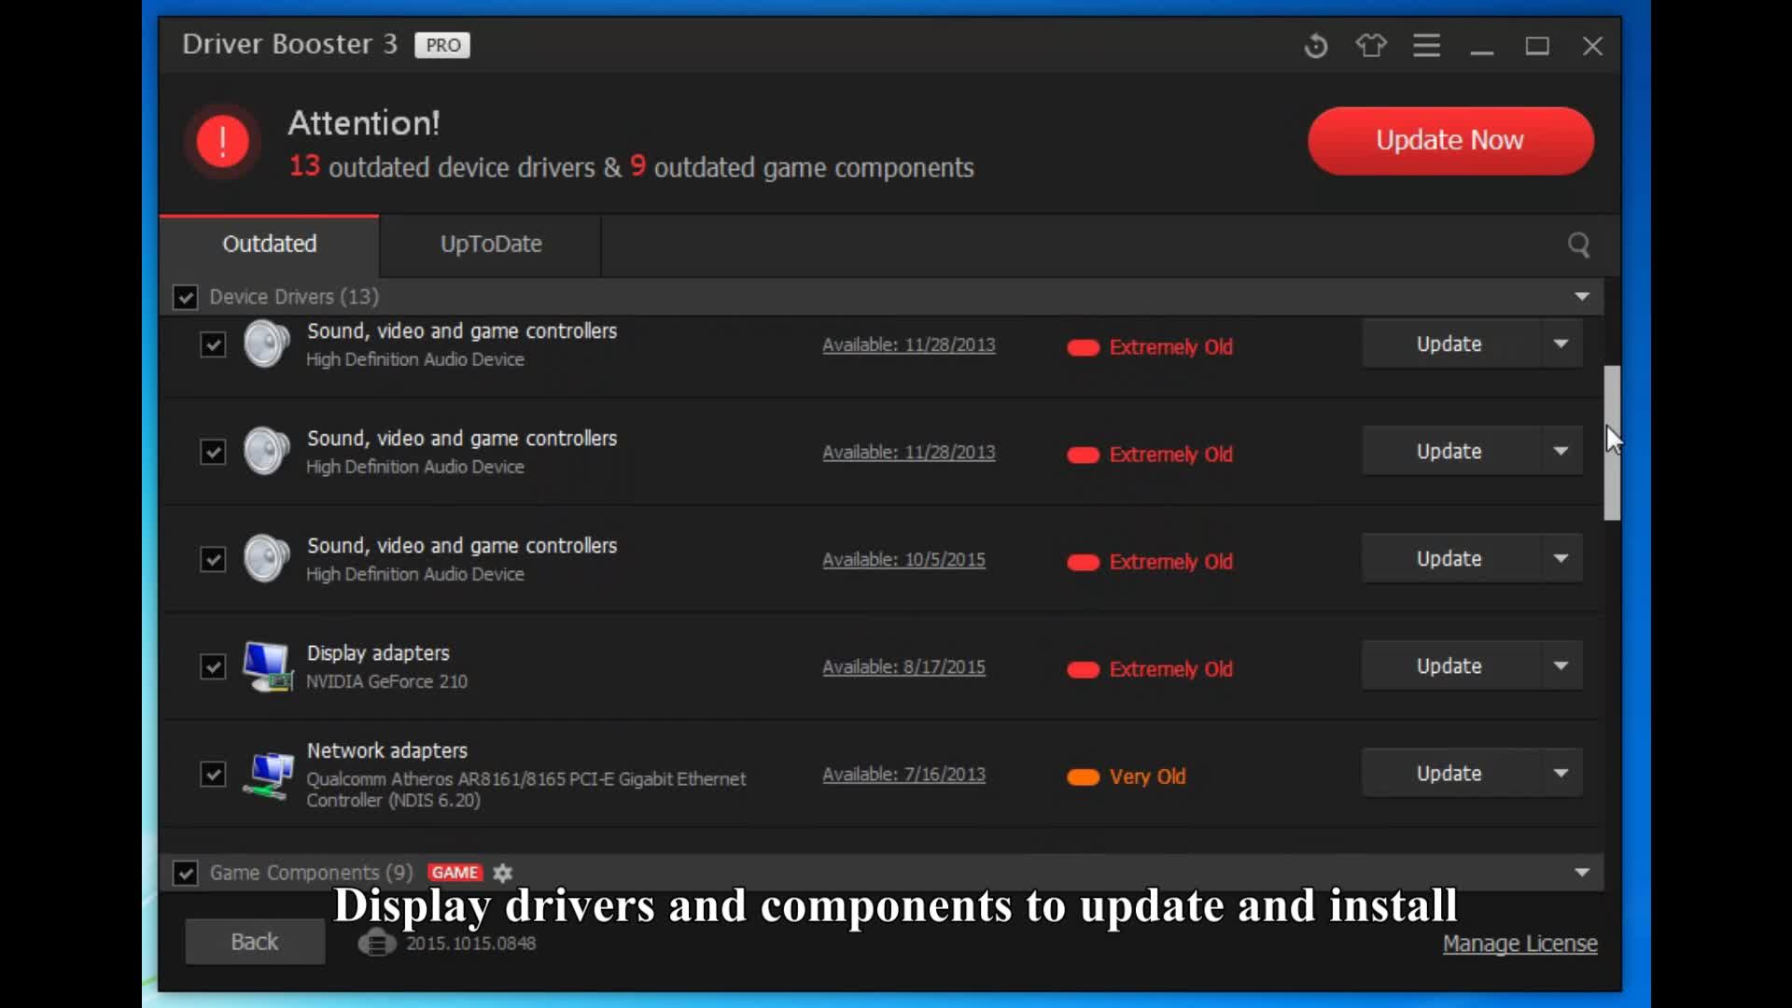Open Game Components settings gear icon
Screen dimensions: 1792x1008
click(503, 873)
